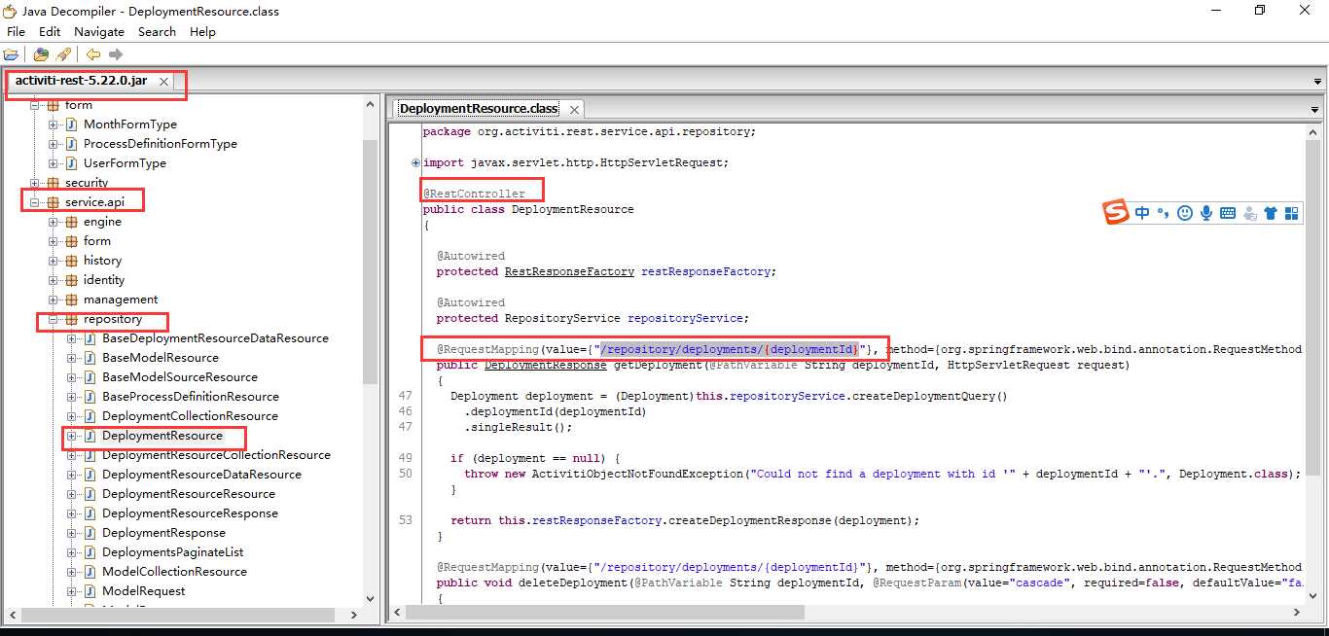Collapse the repository package node

click(54, 319)
